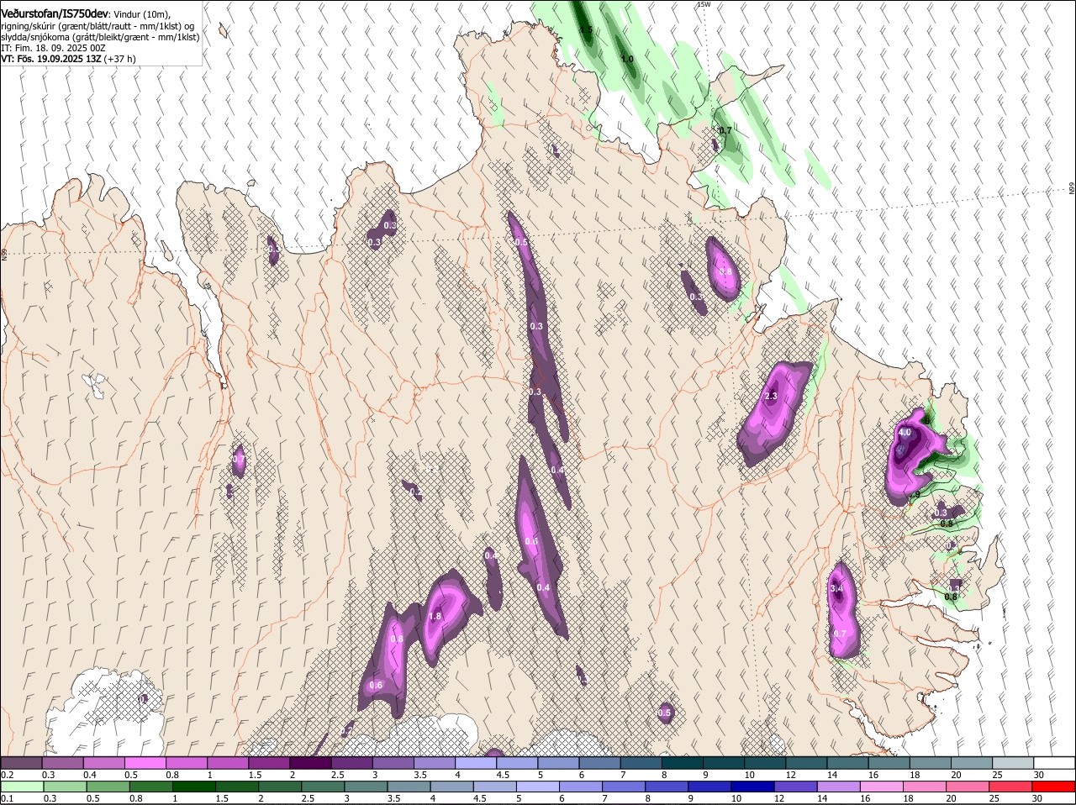1076x805 pixels.
Task: Select the 25 swatch in lower legend row
Action: point(1010,787)
